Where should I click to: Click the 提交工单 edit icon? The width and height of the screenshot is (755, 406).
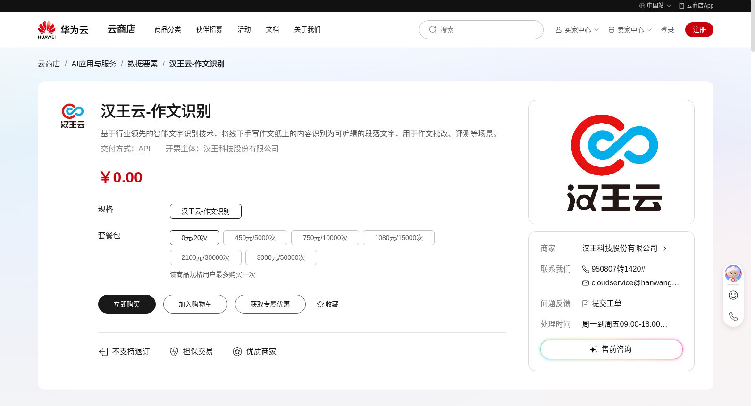click(586, 304)
